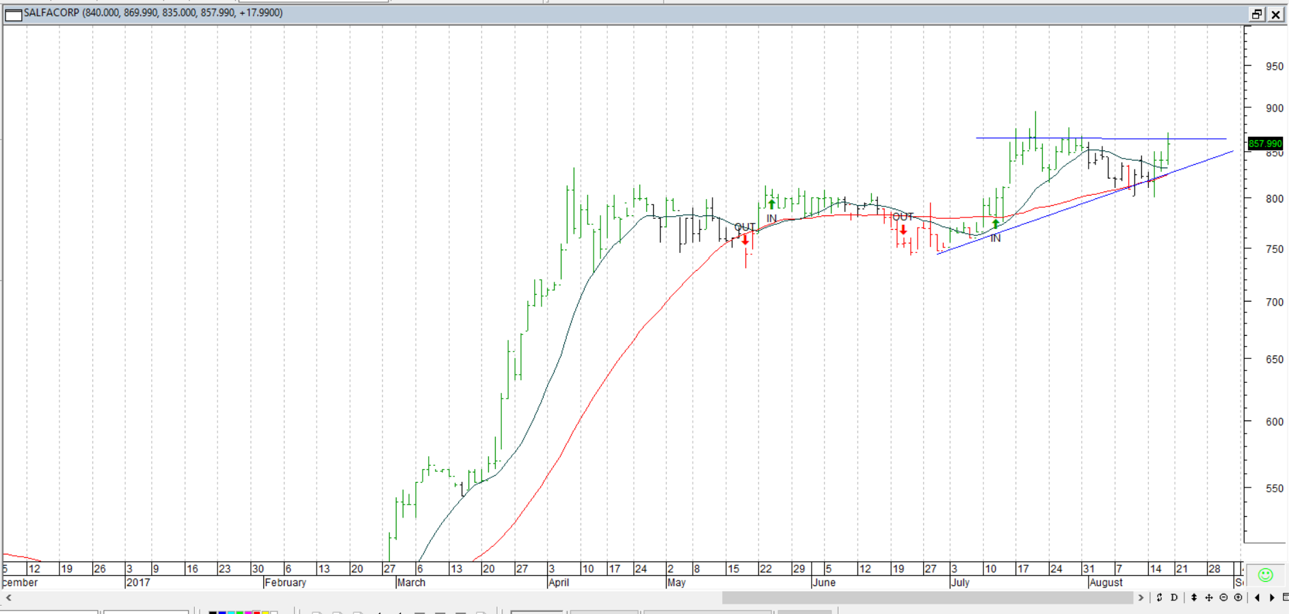Viewport: 1289px width, 614px height.
Task: Click the July month label
Action: click(x=960, y=583)
